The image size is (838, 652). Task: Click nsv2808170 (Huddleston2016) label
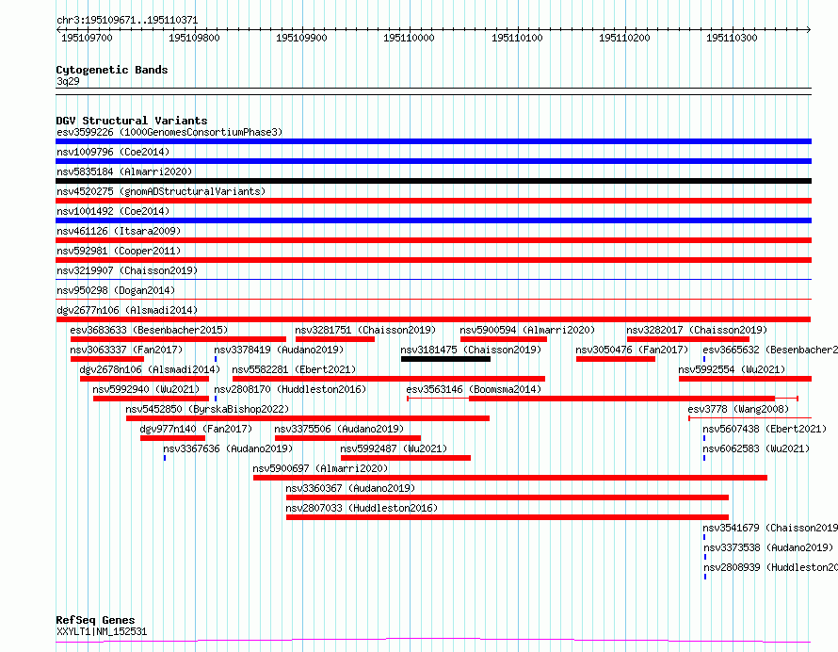coord(290,389)
